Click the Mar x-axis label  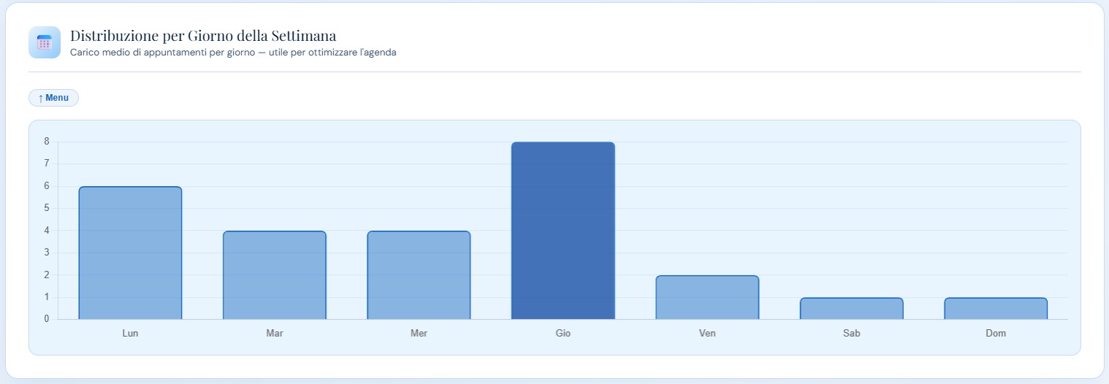tap(275, 334)
